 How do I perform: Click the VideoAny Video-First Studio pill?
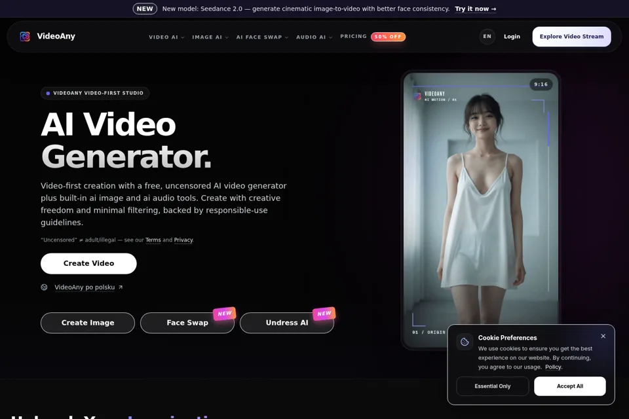coord(94,93)
